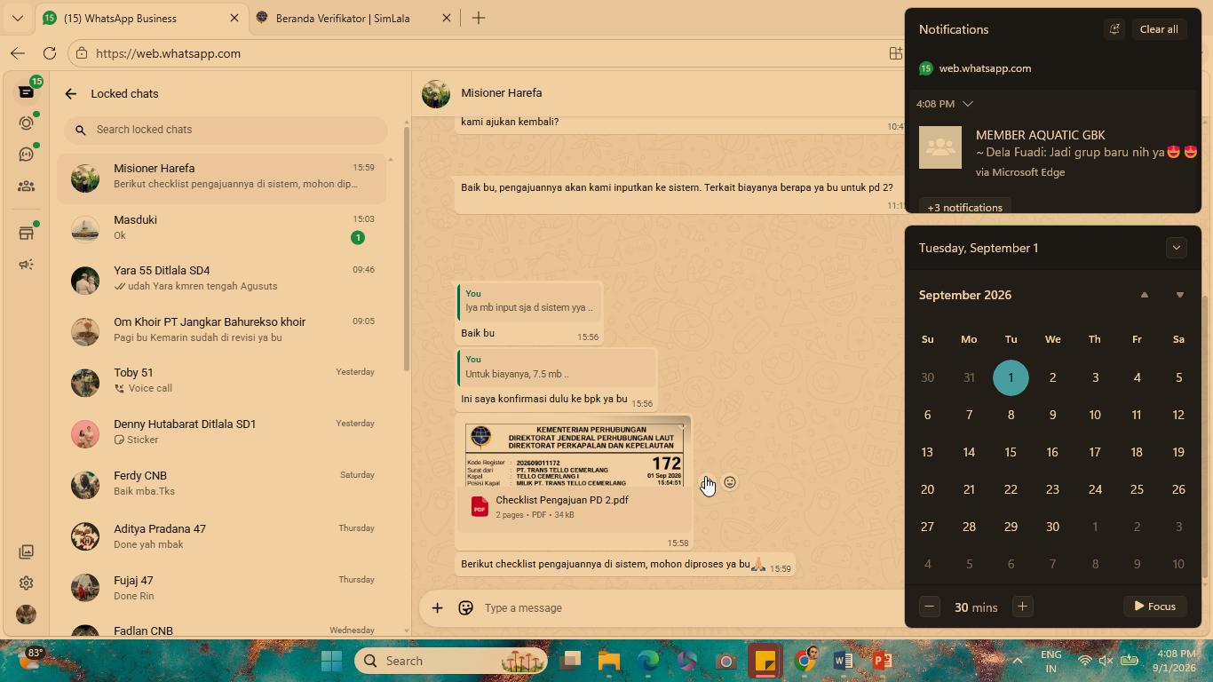Show the +3 notifications link

(964, 207)
